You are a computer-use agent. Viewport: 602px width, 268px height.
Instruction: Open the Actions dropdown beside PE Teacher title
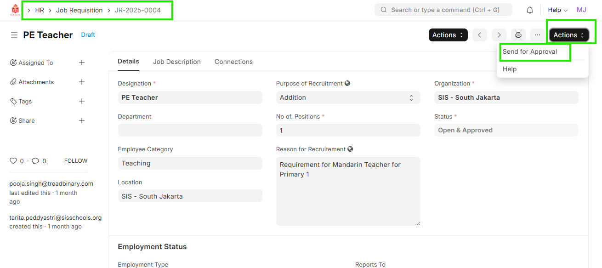coord(448,35)
